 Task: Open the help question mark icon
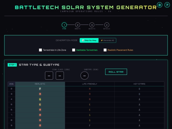[x=167, y=5]
